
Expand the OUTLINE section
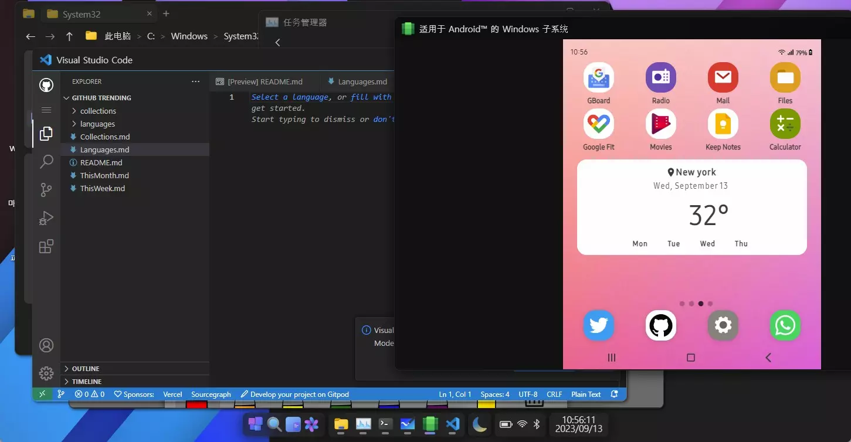[135, 369]
